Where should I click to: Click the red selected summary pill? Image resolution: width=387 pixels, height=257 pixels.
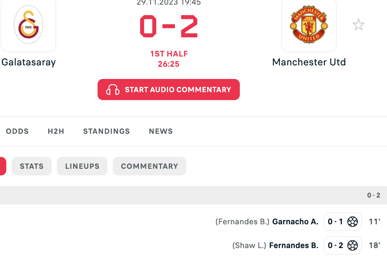3,166
